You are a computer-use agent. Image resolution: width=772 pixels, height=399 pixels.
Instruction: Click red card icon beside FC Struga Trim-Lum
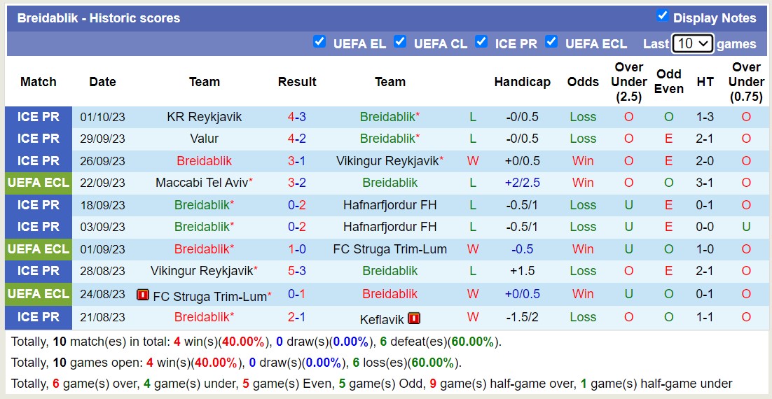[143, 295]
